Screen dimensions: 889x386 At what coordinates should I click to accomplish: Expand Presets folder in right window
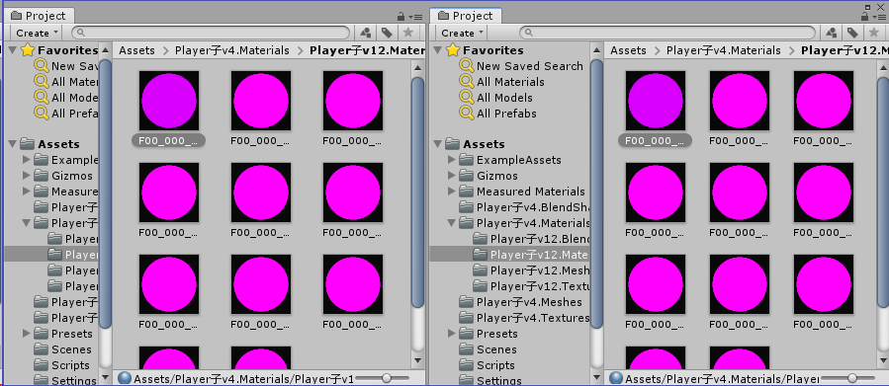point(452,334)
